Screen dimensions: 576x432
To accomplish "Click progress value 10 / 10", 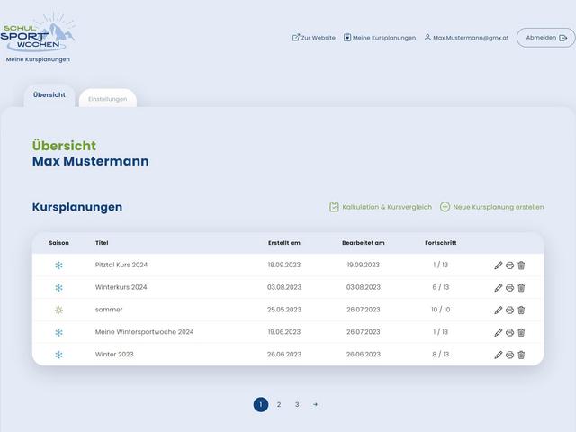I will tap(441, 310).
